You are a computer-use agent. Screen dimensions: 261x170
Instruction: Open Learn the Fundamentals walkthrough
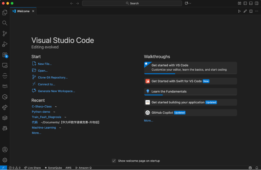pos(190,92)
